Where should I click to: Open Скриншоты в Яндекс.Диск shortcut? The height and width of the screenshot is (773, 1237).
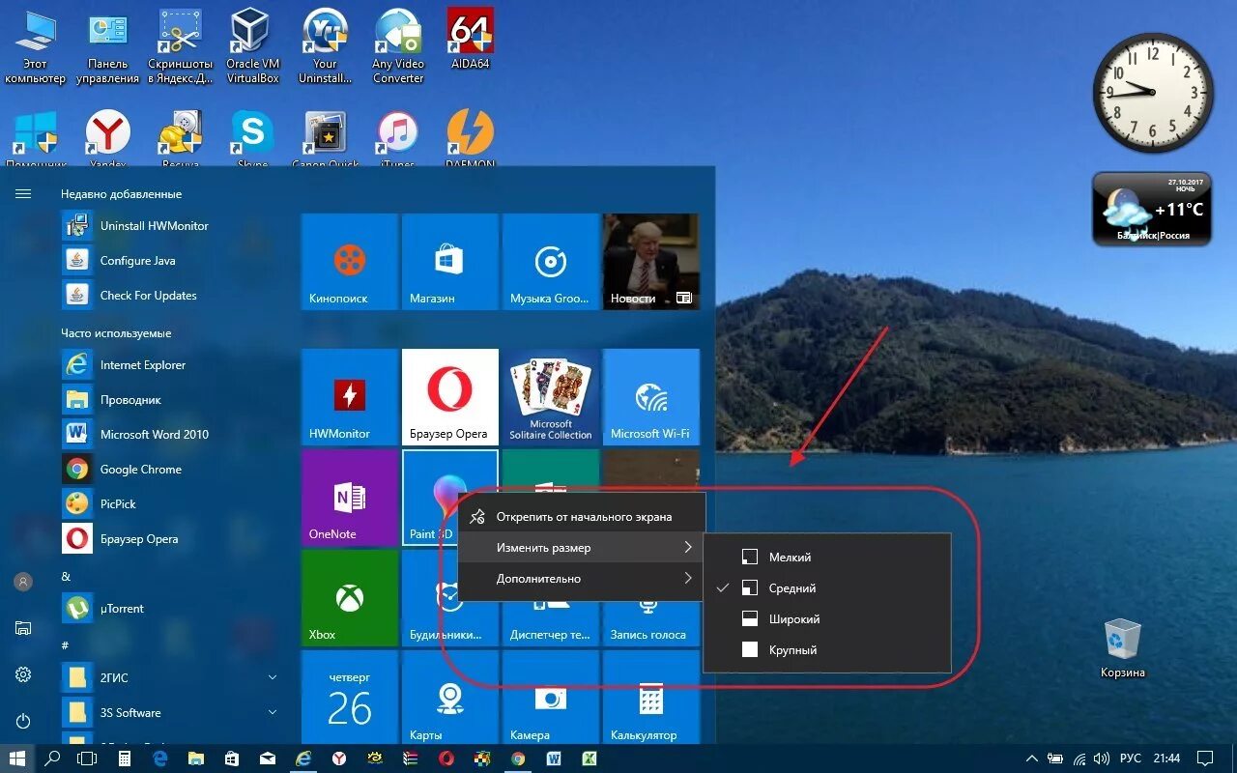(x=180, y=46)
